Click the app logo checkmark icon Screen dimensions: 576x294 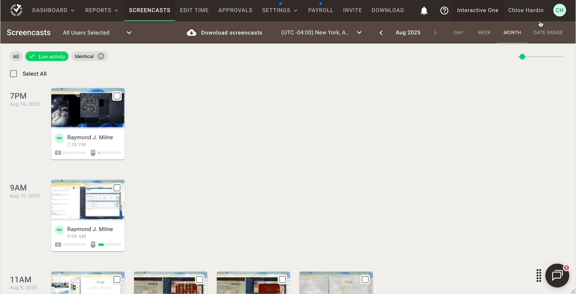click(16, 10)
